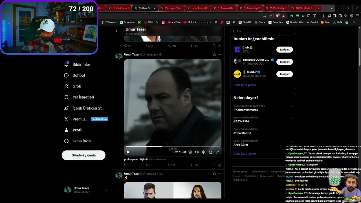This screenshot has width=361, height=203.
Task: Play the video in Umur Tezer's post
Action: (x=128, y=152)
